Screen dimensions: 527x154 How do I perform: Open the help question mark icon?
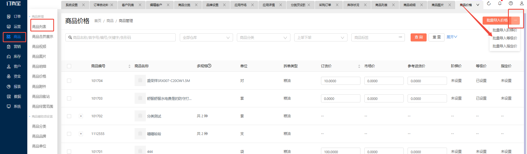point(511,4)
